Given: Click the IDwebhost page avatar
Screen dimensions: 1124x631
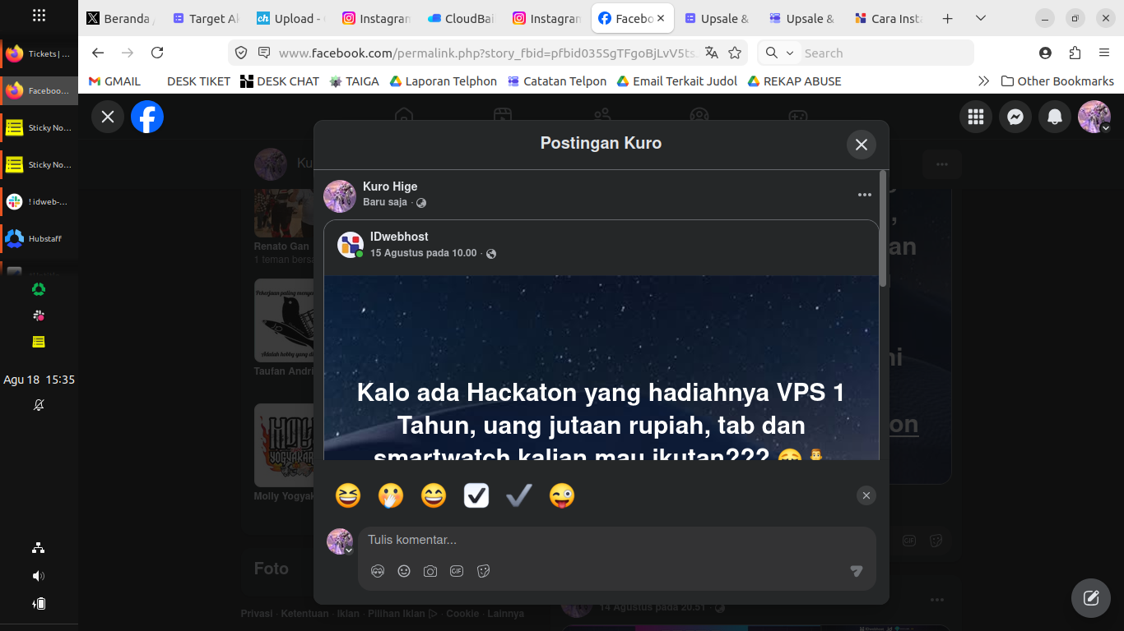Looking at the screenshot, I should click(x=351, y=245).
